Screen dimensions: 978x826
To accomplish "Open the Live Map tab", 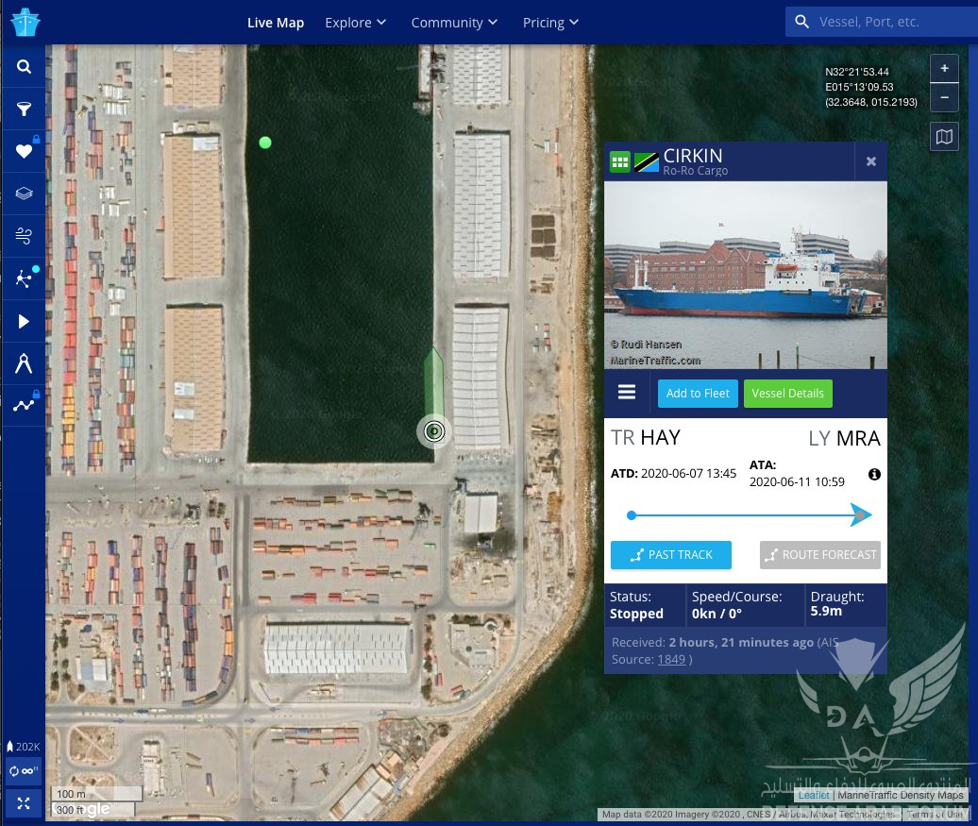I will pos(276,23).
